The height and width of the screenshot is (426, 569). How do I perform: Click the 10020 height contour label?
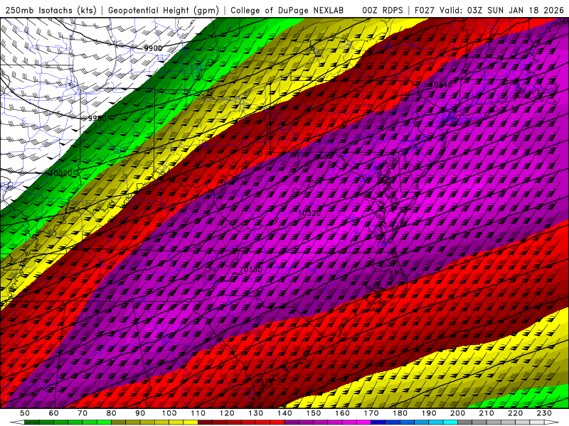click(61, 173)
